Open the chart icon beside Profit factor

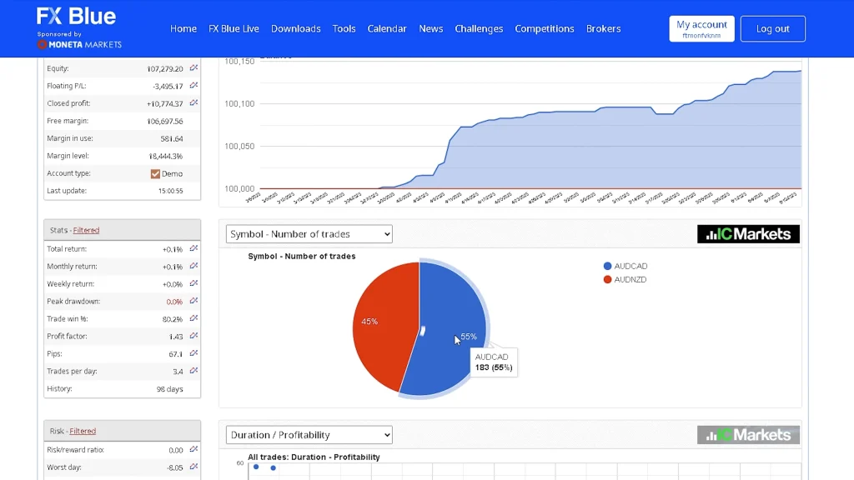193,336
